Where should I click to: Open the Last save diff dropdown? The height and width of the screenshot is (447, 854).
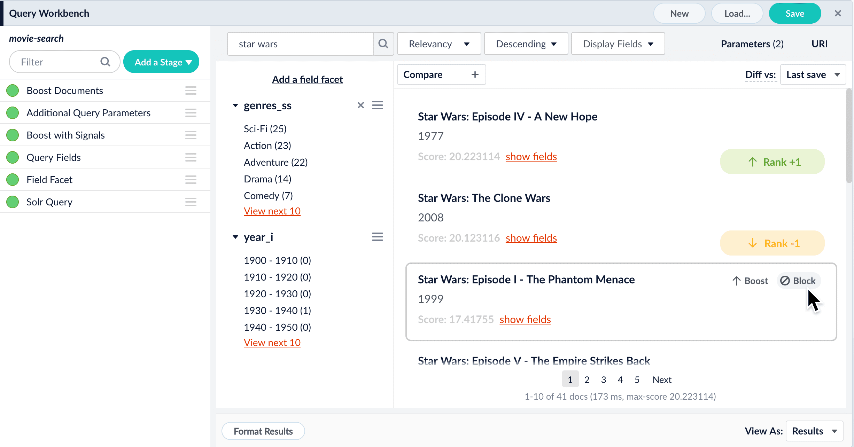click(x=813, y=74)
